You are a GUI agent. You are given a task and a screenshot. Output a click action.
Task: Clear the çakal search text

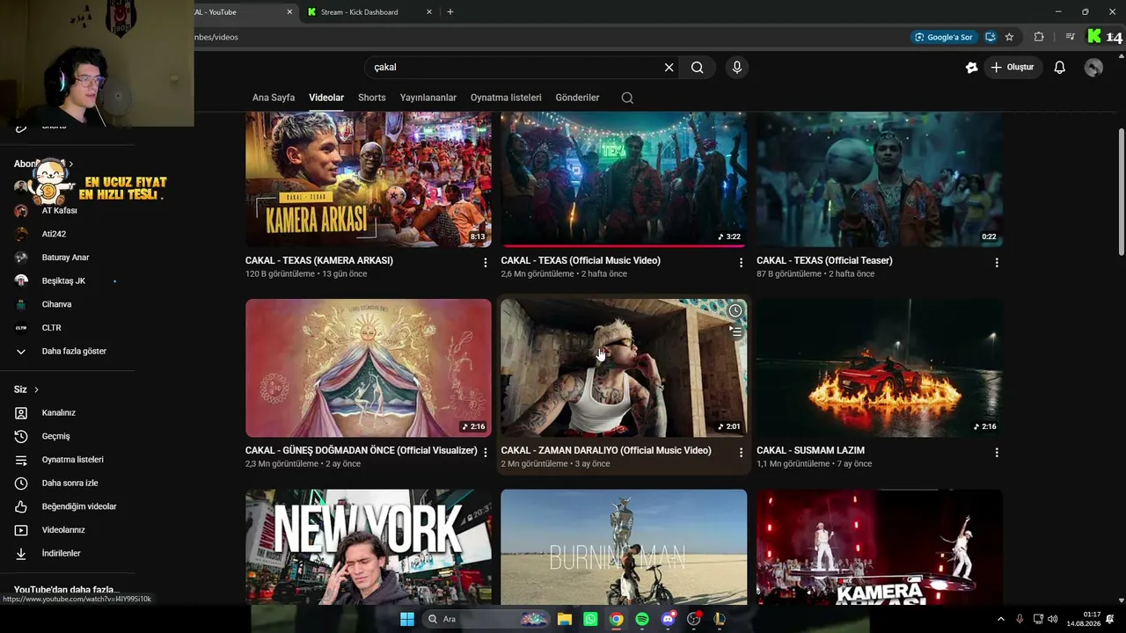pos(669,68)
